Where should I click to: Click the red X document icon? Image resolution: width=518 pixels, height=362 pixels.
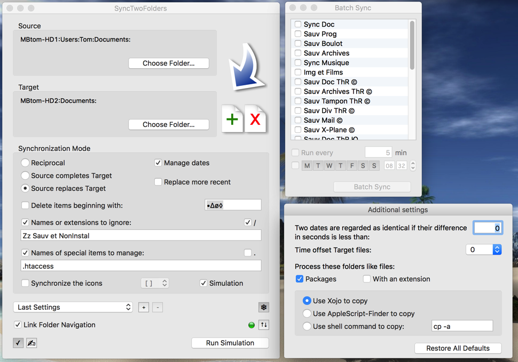point(255,119)
